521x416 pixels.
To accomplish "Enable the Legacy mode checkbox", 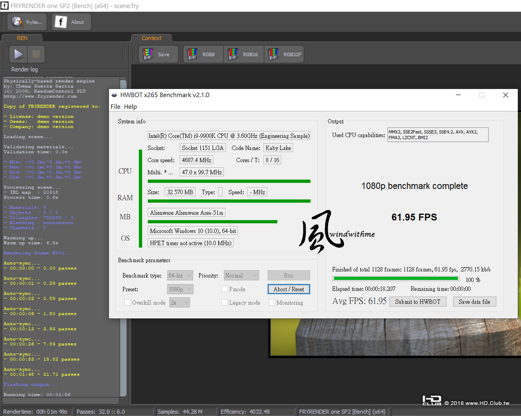I will [224, 303].
